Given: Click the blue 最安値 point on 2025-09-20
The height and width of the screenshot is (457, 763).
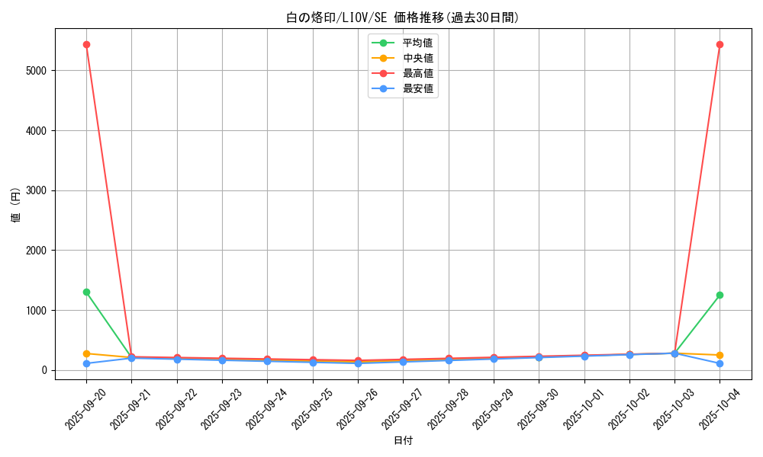Looking at the screenshot, I should (x=86, y=364).
